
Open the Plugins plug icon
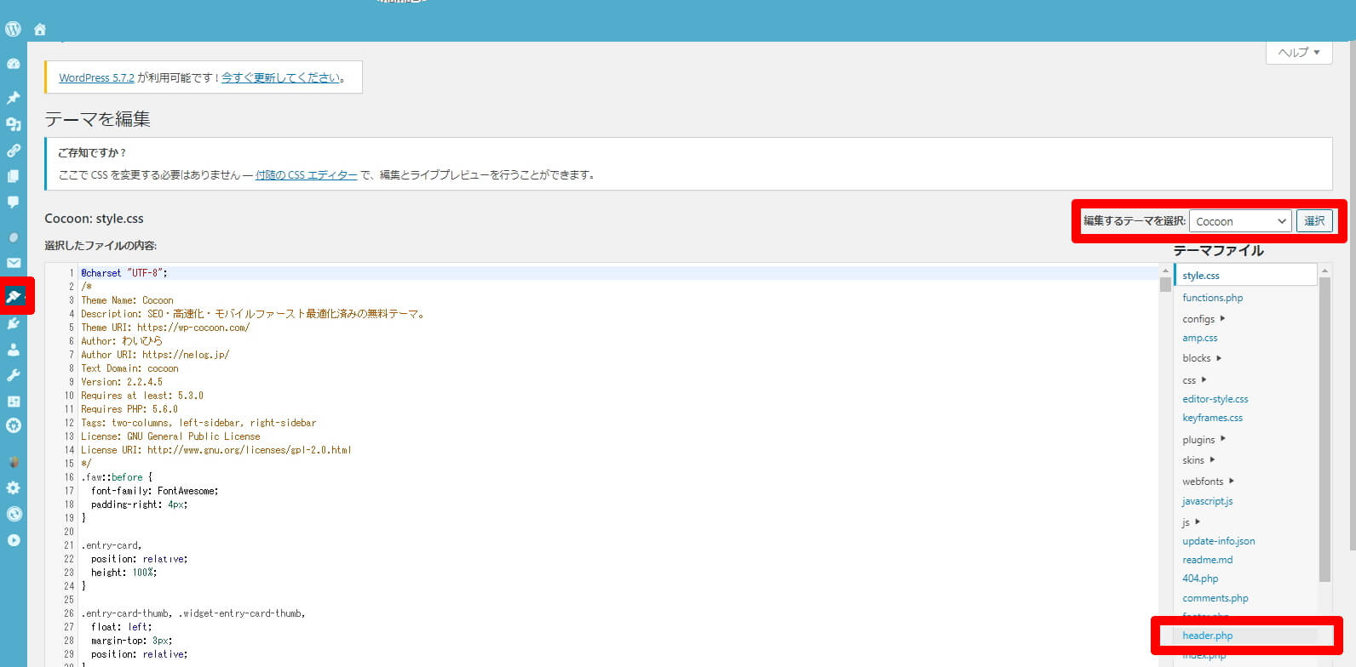pos(14,323)
